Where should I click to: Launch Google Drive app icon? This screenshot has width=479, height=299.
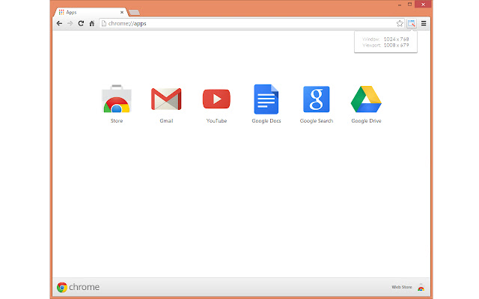pos(366,99)
